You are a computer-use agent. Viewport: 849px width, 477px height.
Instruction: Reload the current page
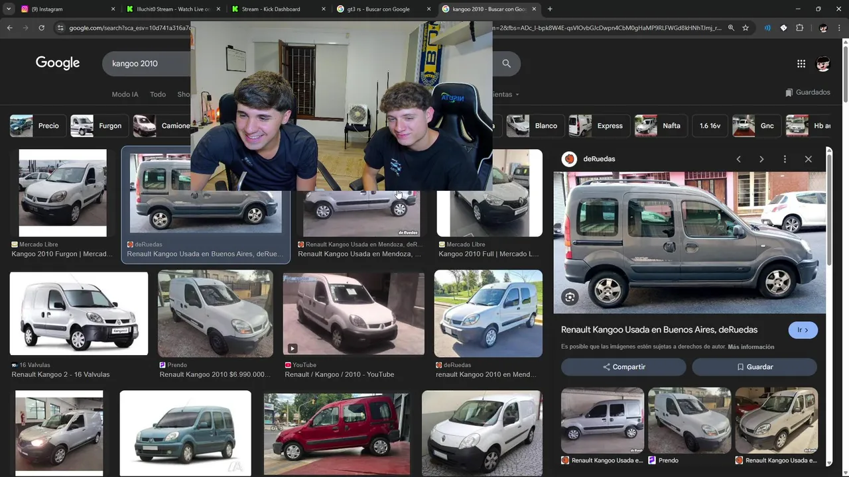click(x=41, y=28)
